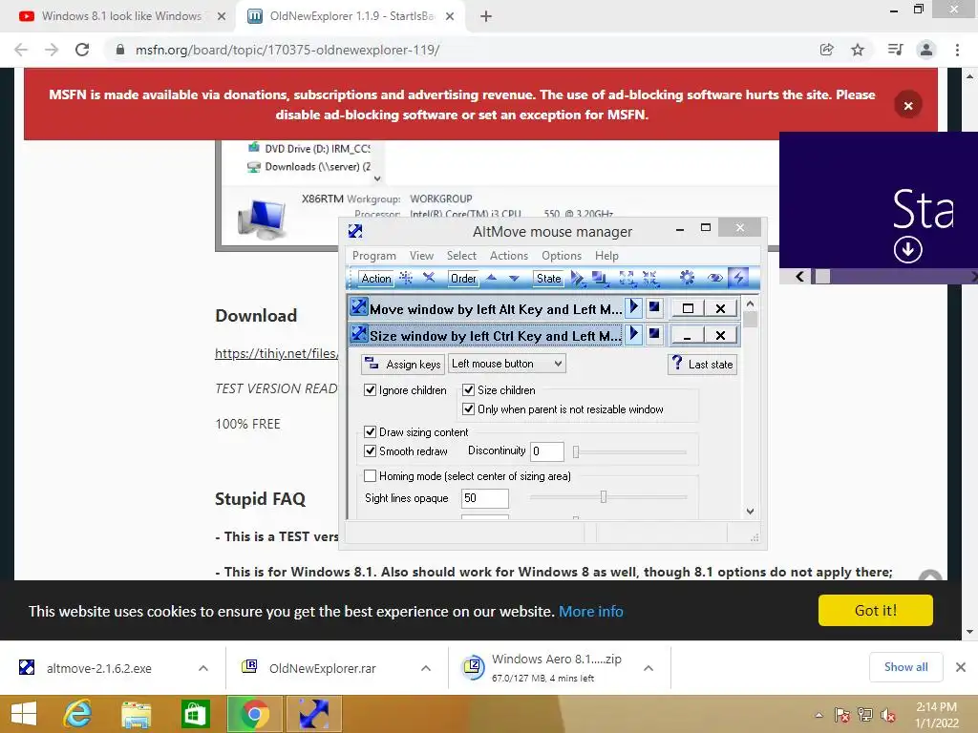Delete the Size window action row

coord(720,336)
